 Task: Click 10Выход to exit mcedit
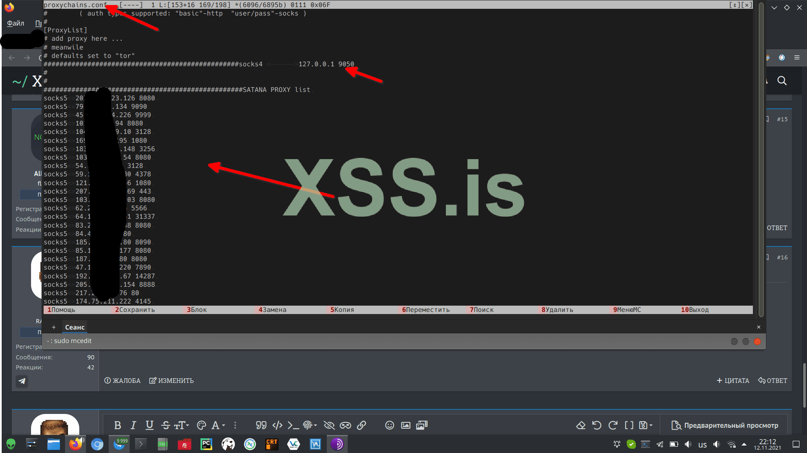(695, 310)
